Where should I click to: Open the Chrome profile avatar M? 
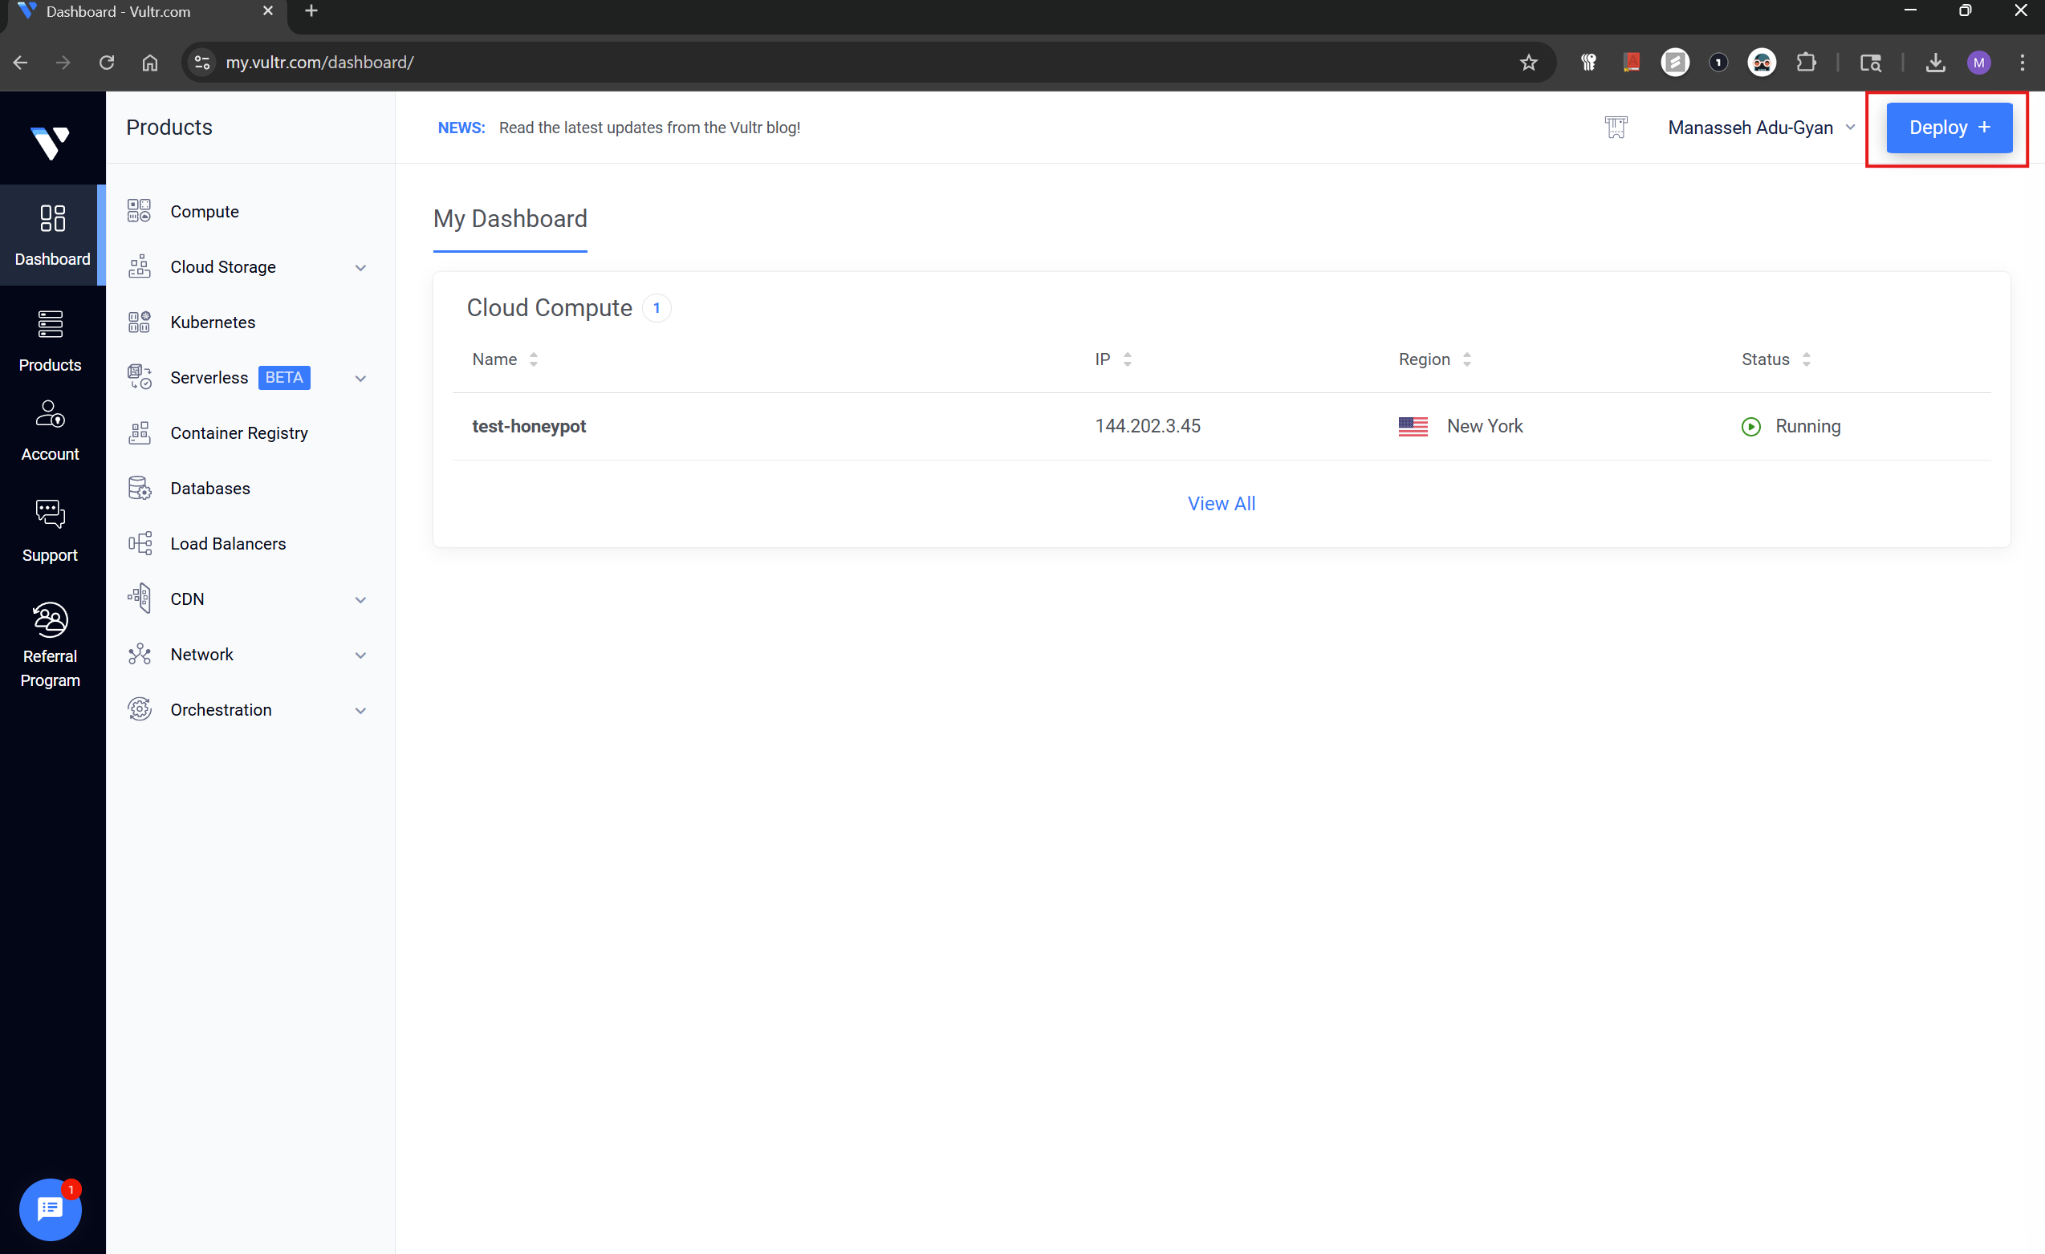point(1978,63)
